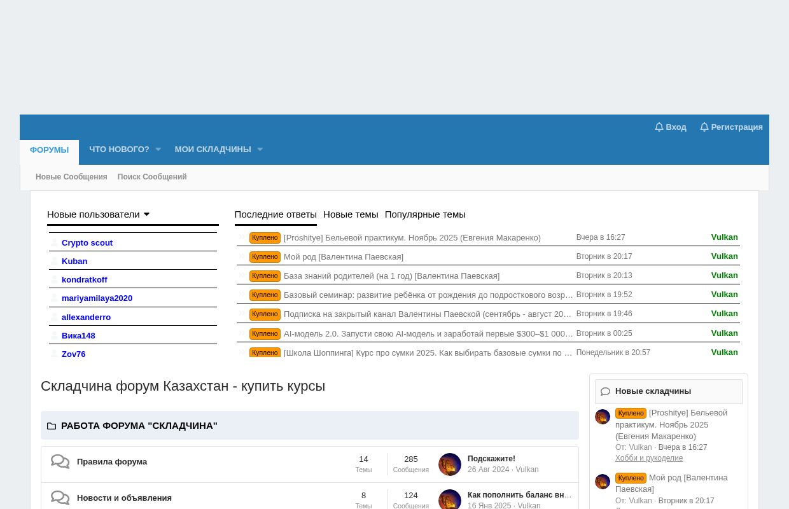Viewport: 789px width, 509px height.
Task: Open the thread База знаний родителей
Action: click(x=391, y=276)
